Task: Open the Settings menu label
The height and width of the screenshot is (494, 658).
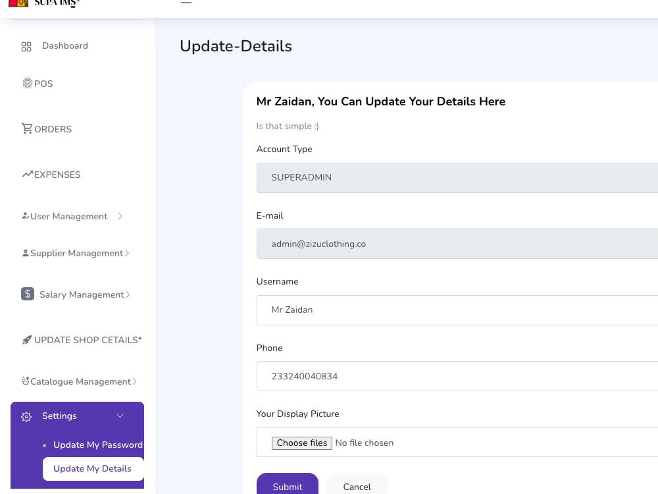Action: 59,416
